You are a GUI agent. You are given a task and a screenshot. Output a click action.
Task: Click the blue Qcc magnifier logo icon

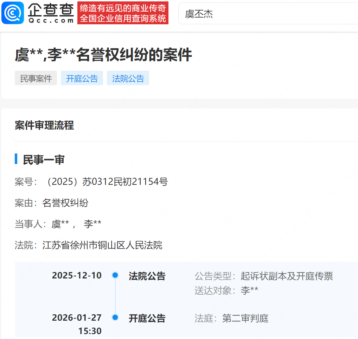[13, 13]
